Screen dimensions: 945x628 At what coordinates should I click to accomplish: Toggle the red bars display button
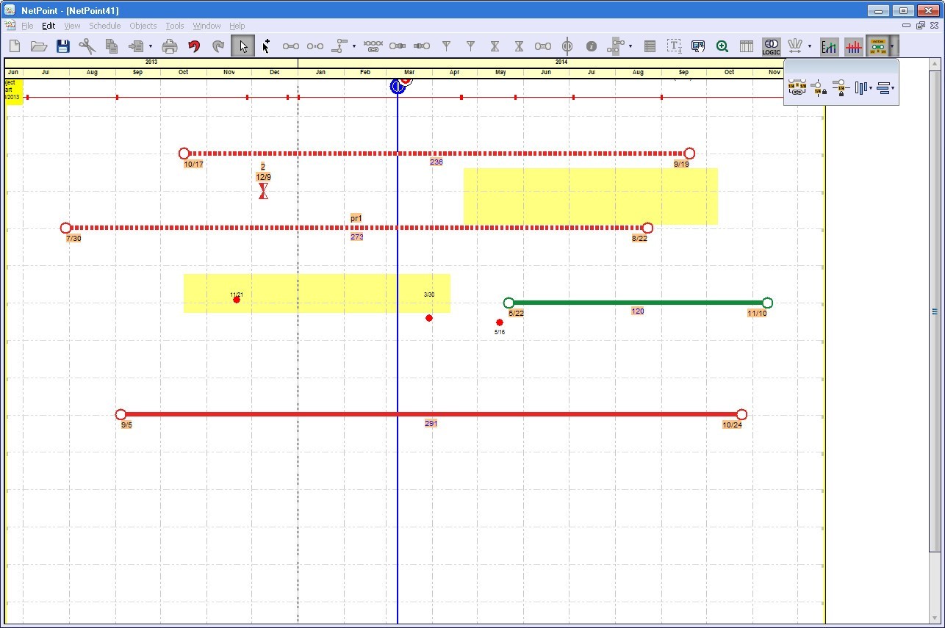tap(853, 46)
